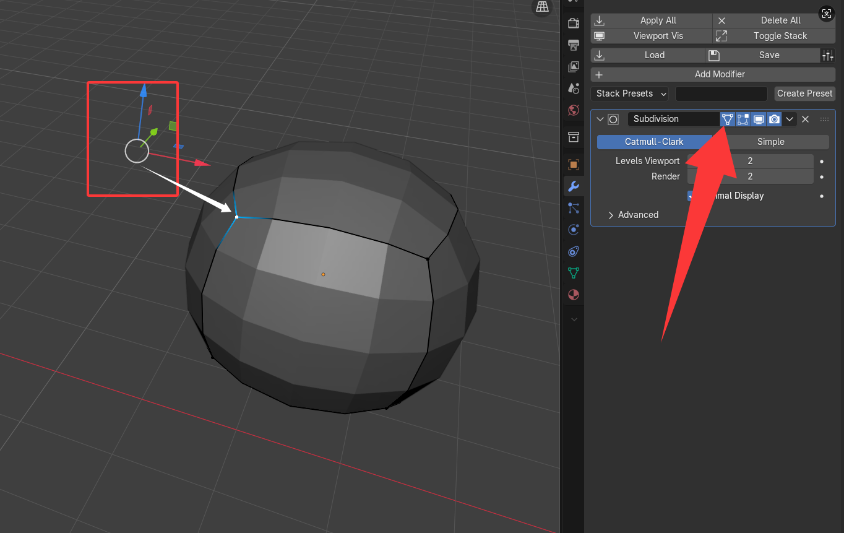
Task: Open the View Layer properties tab
Action: click(x=574, y=67)
